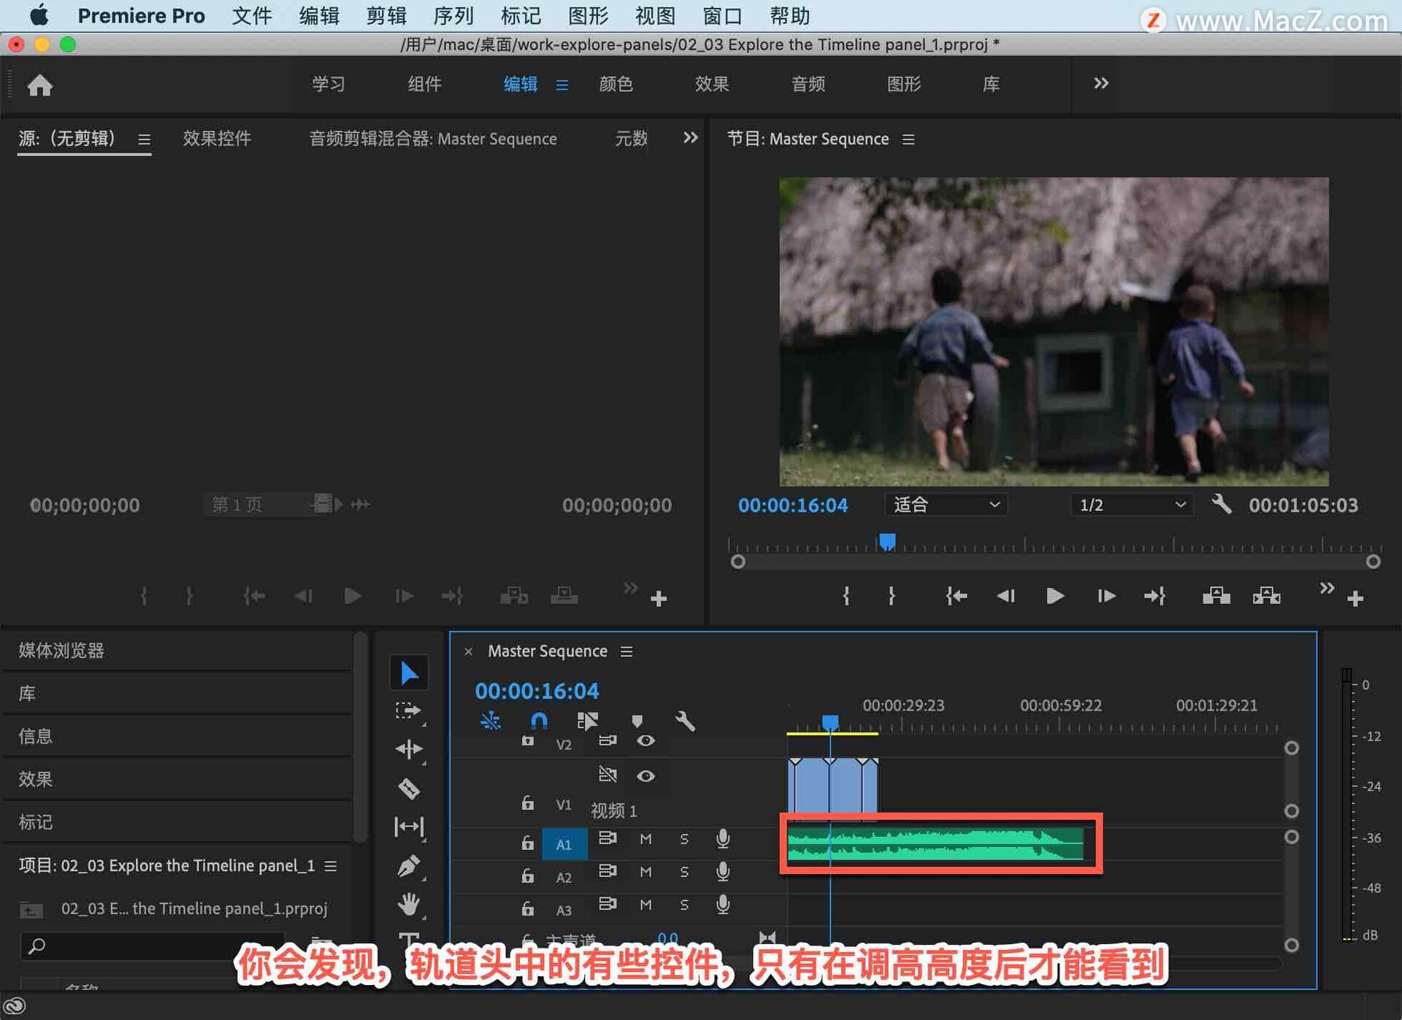1402x1020 pixels.
Task: Open Program Monitor settings wrench
Action: coord(1222,505)
